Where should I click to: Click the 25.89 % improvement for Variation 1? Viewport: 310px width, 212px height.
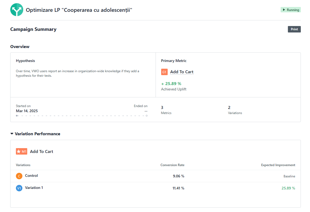pos(288,188)
